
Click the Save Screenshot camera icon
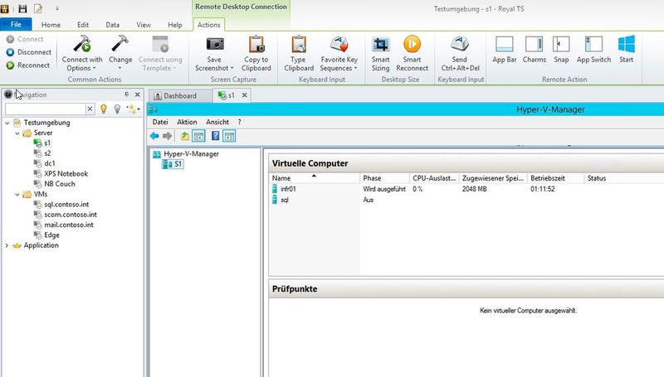215,44
